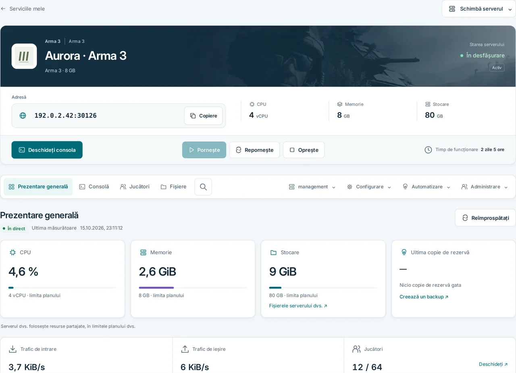Screen dimensions: 516x373
Task: Click the back arrow beside Serviciile mele
Action: [x=3, y=8]
